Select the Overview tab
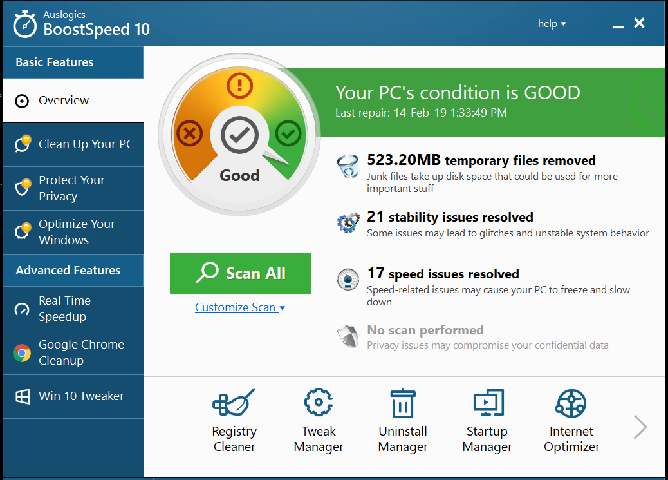This screenshot has width=668, height=480. point(73,101)
